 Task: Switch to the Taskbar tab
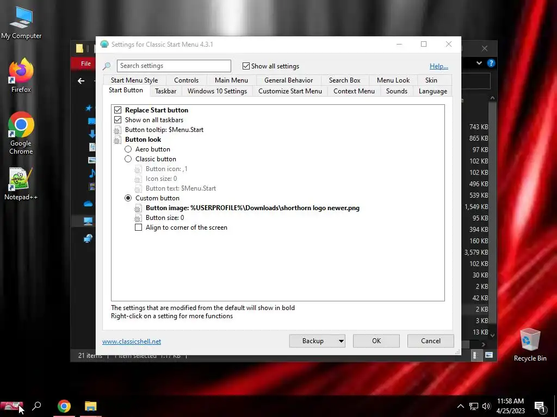[165, 91]
